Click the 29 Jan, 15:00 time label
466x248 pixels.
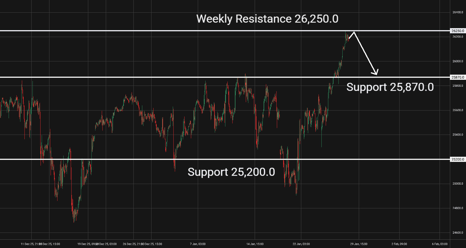(359, 244)
